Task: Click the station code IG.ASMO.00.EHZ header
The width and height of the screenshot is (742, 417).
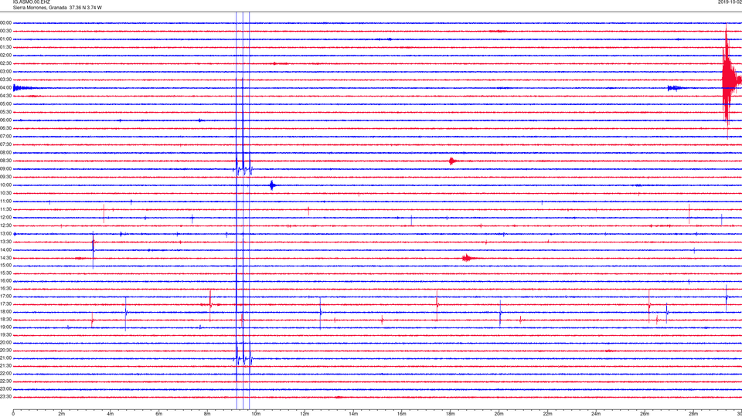Action: (31, 2)
